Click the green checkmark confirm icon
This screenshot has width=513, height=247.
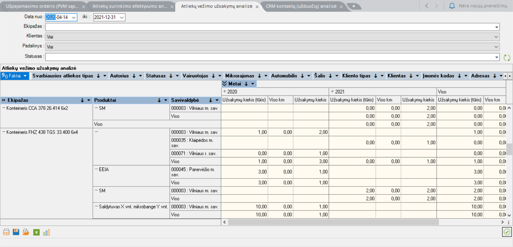click(x=507, y=232)
